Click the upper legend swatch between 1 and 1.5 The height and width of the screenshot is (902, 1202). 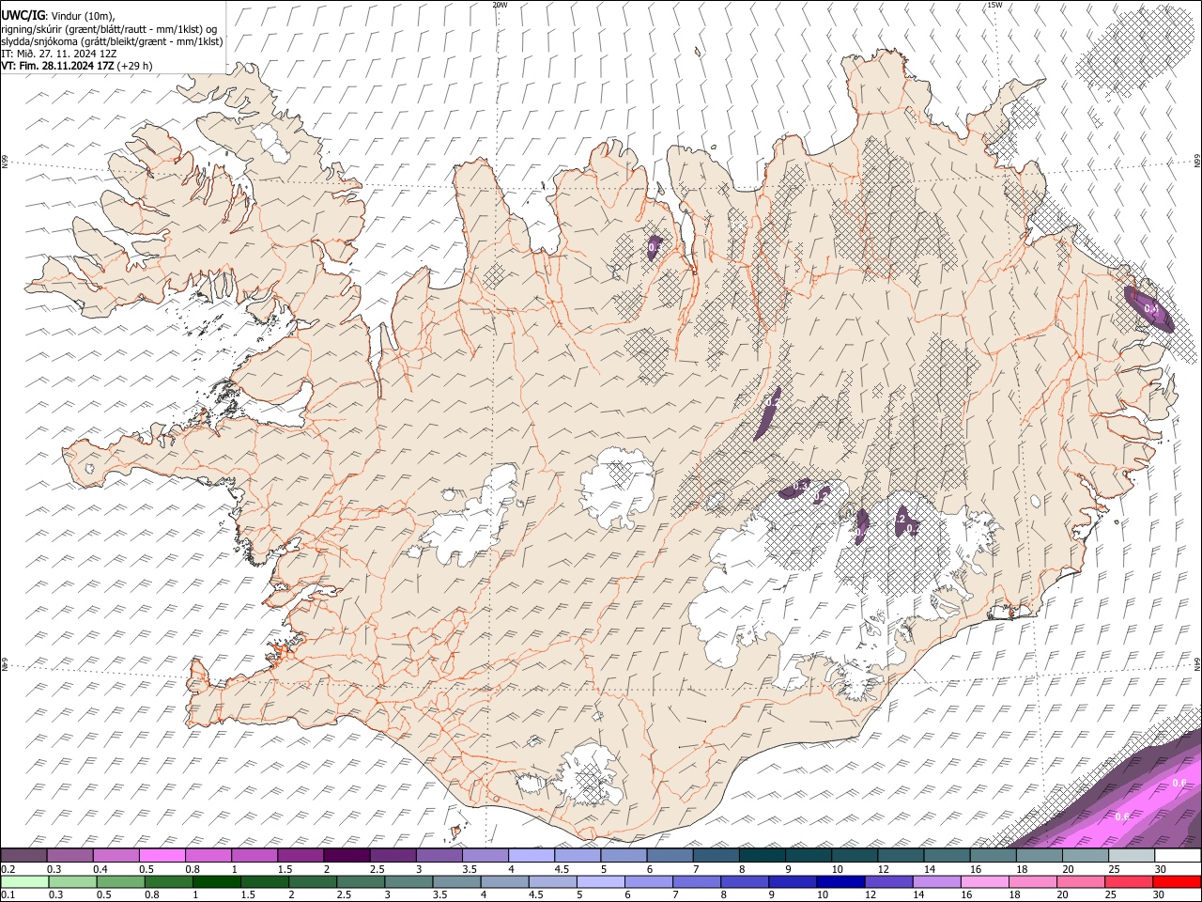pyautogui.click(x=254, y=855)
